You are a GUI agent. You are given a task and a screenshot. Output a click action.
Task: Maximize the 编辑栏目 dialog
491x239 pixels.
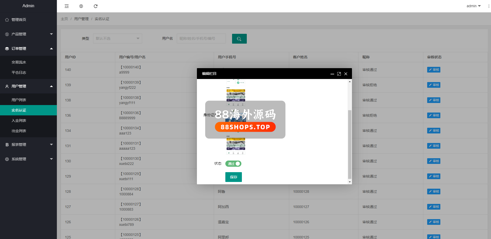tap(339, 74)
